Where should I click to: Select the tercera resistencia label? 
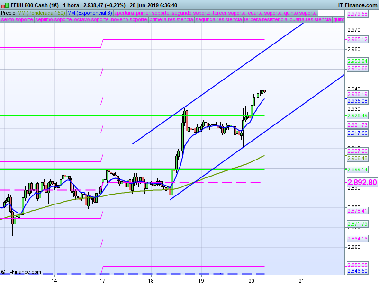[x=265, y=20]
